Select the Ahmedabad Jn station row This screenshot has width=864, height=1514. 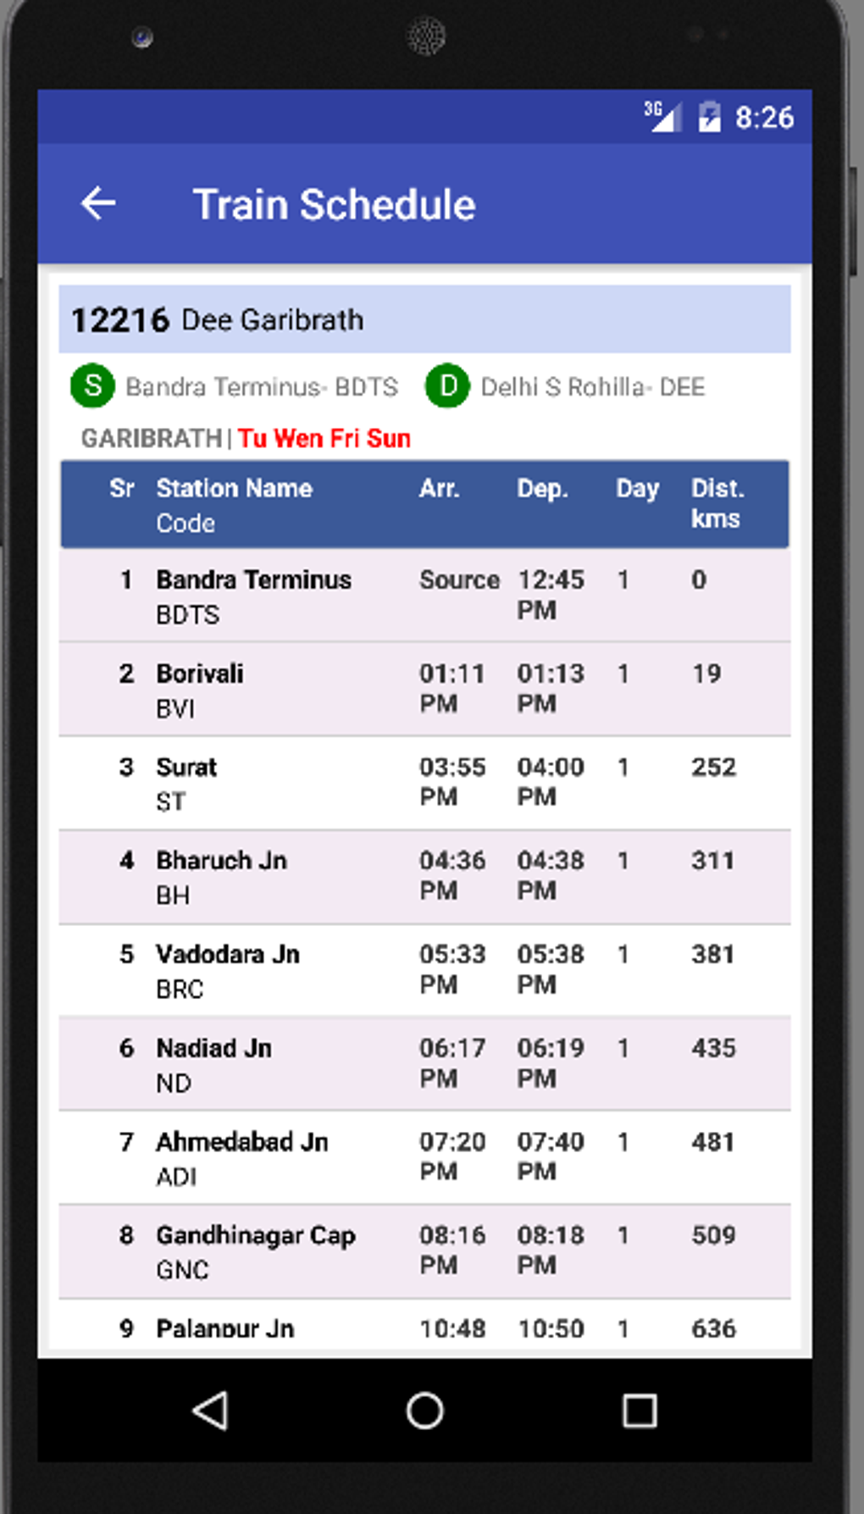(x=424, y=1157)
